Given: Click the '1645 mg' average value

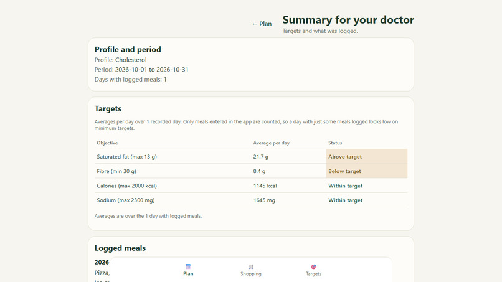Looking at the screenshot, I should coord(264,200).
